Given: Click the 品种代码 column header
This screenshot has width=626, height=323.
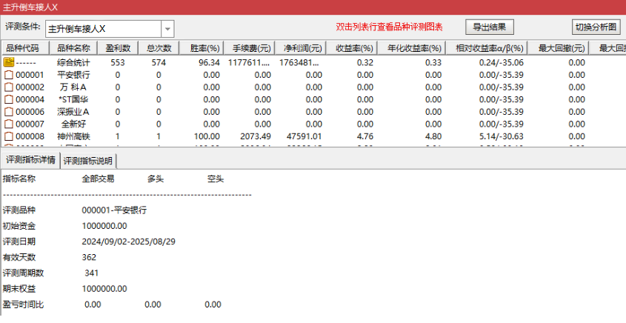Looking at the screenshot, I should pos(22,49).
